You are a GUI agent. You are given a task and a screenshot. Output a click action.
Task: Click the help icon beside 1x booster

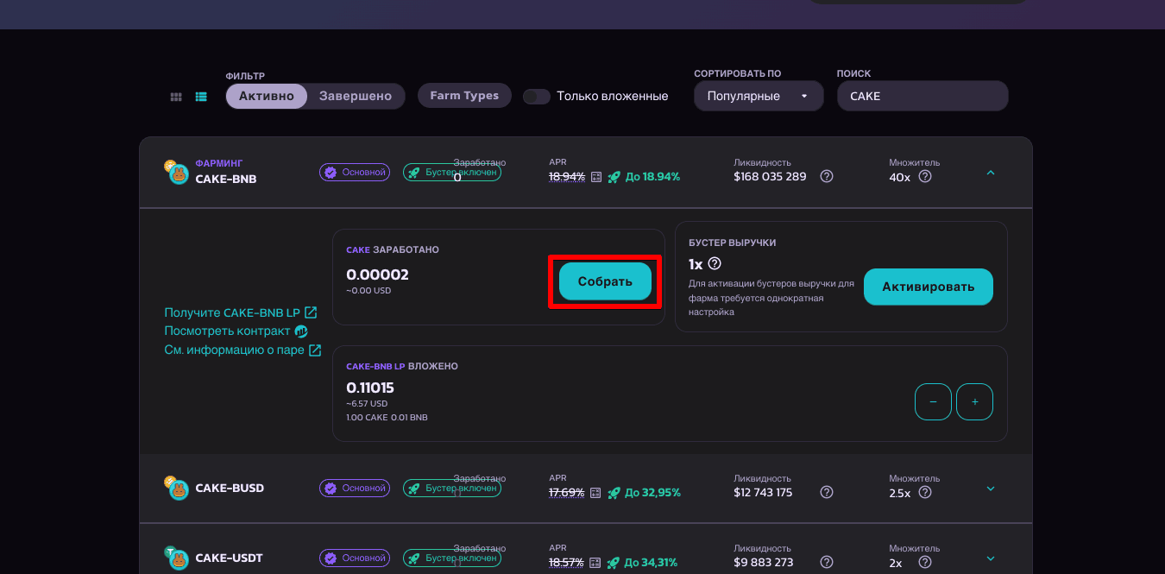[715, 264]
